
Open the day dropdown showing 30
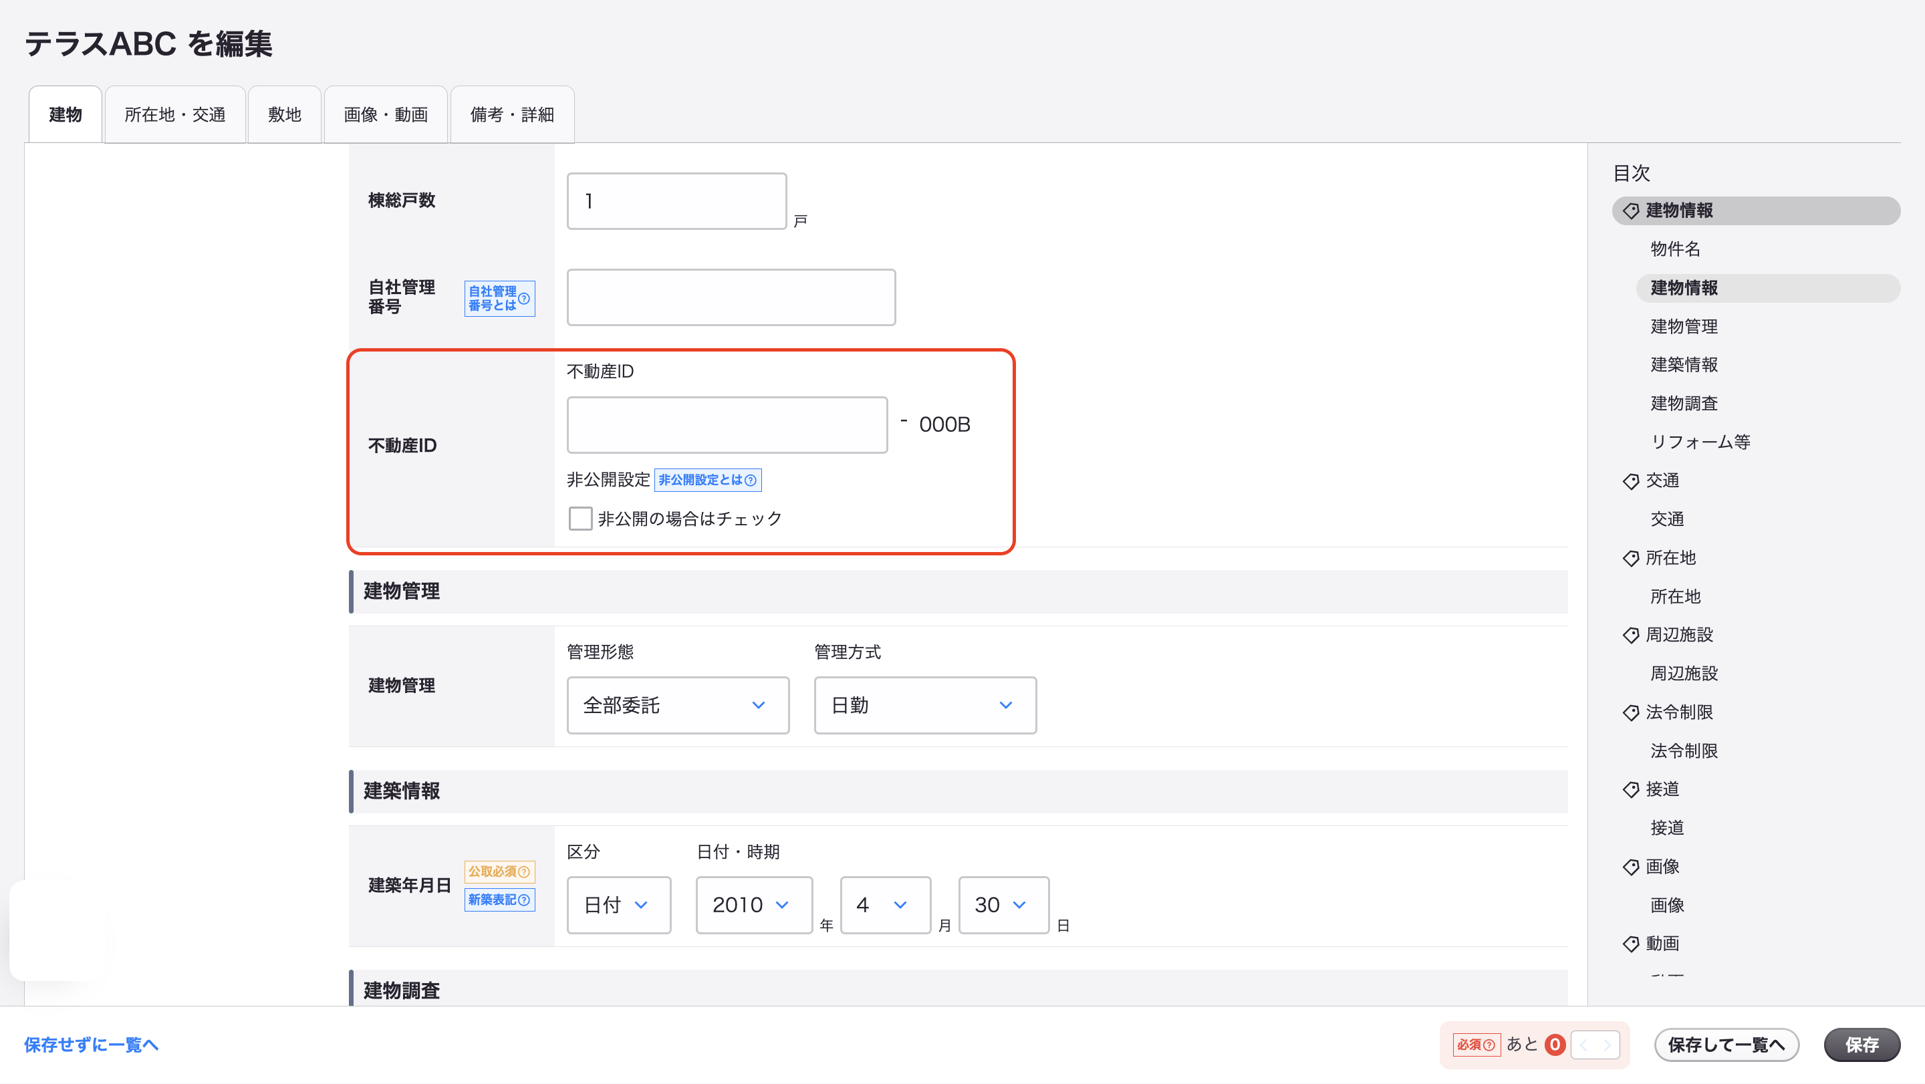pos(1003,905)
